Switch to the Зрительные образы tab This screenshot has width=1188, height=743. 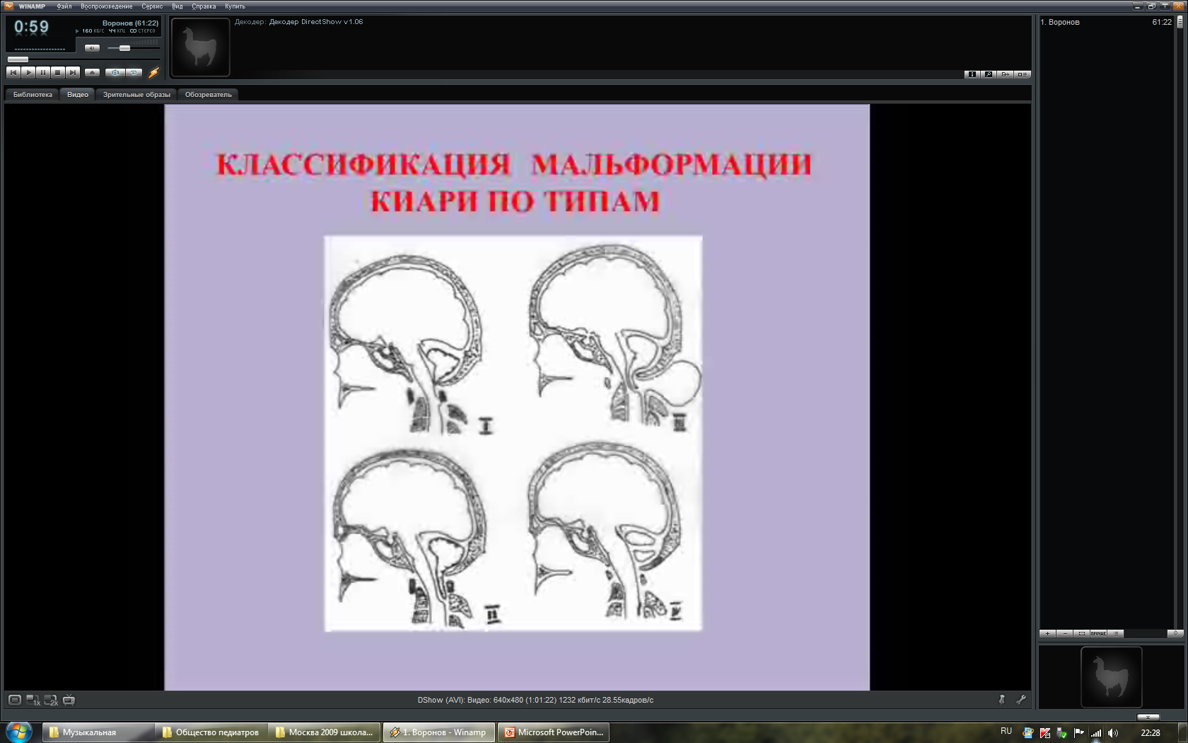tap(136, 95)
